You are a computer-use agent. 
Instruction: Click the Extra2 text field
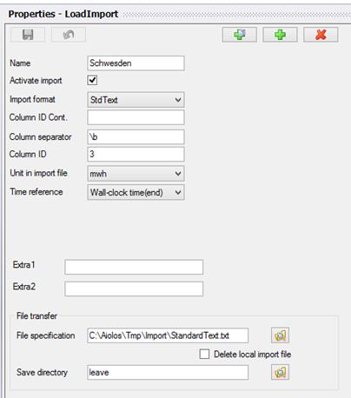pos(134,289)
